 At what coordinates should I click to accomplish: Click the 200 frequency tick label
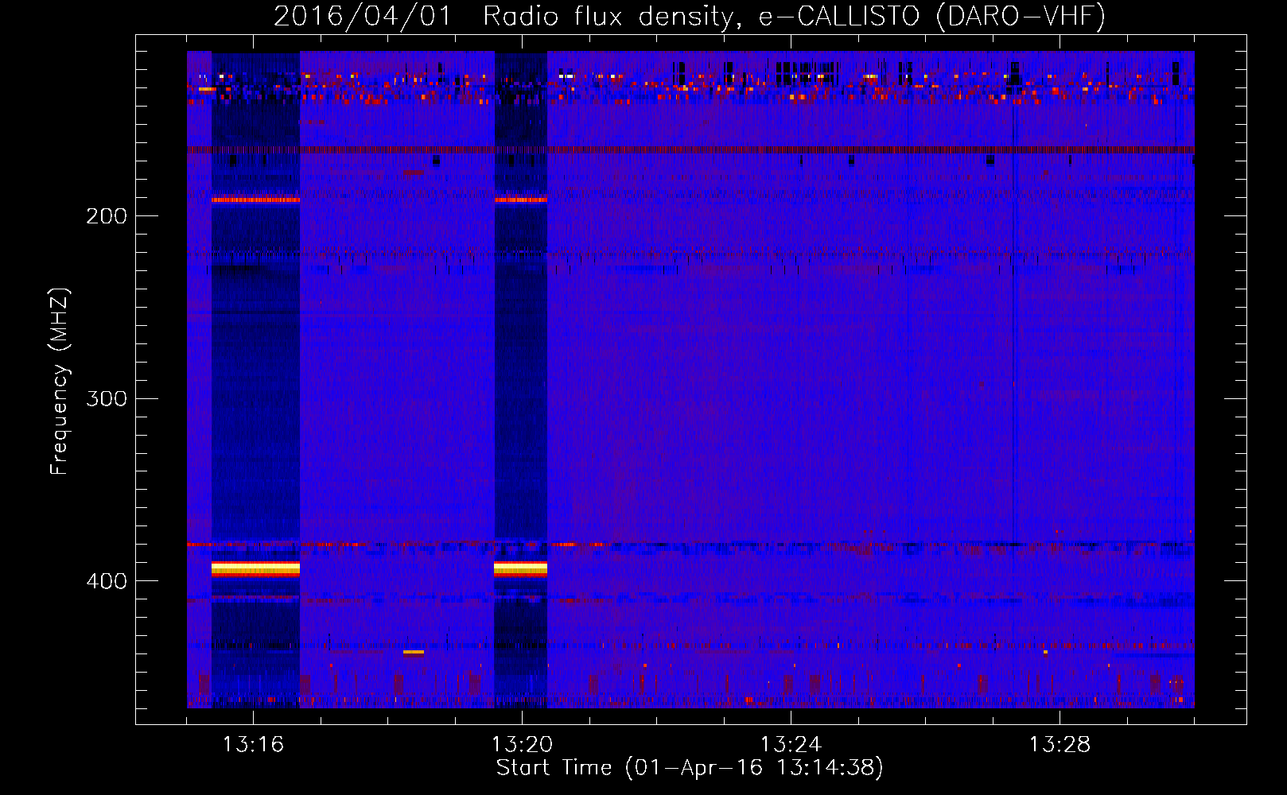107,216
